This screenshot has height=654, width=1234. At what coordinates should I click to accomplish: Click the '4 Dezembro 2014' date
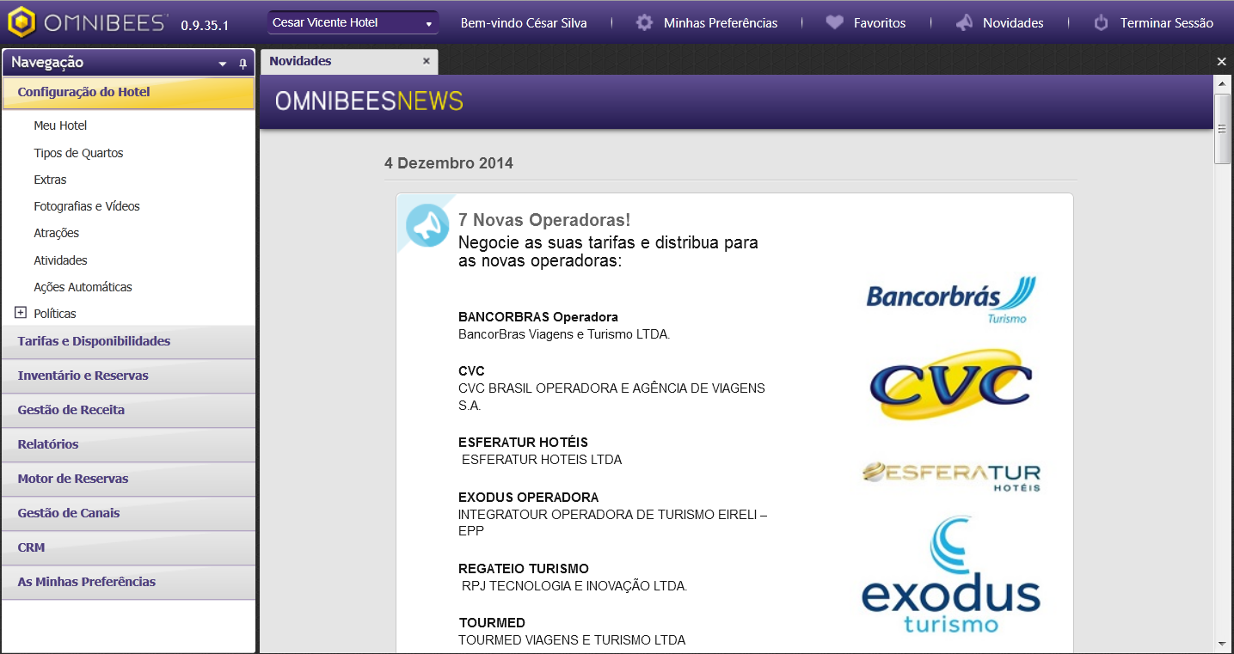(449, 163)
